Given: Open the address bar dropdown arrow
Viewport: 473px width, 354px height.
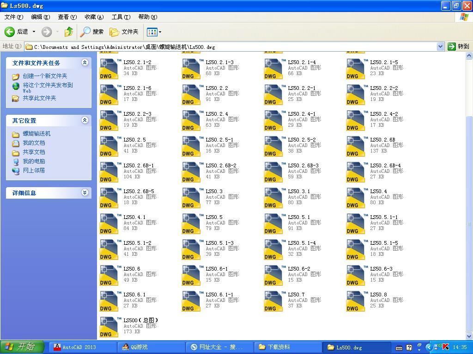Looking at the screenshot, I should pyautogui.click(x=440, y=47).
